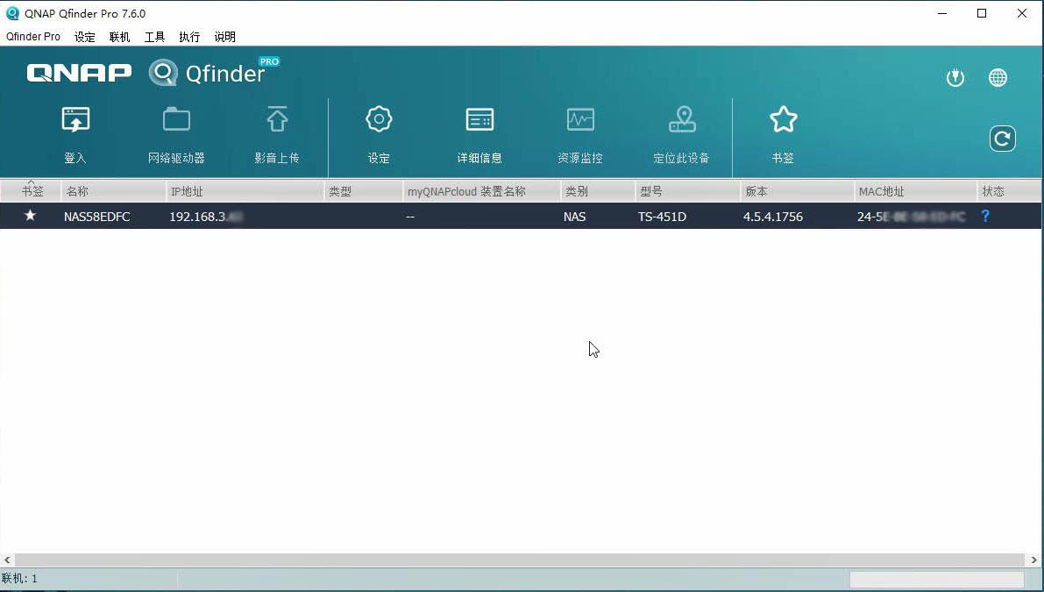Open 资源监控 resource monitor
1044x592 pixels.
(580, 134)
